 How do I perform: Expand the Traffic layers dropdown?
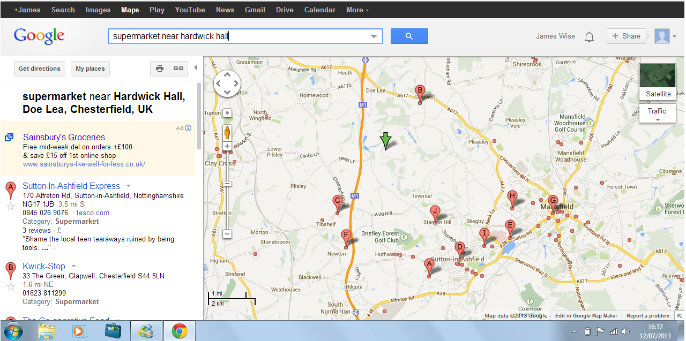(658, 113)
